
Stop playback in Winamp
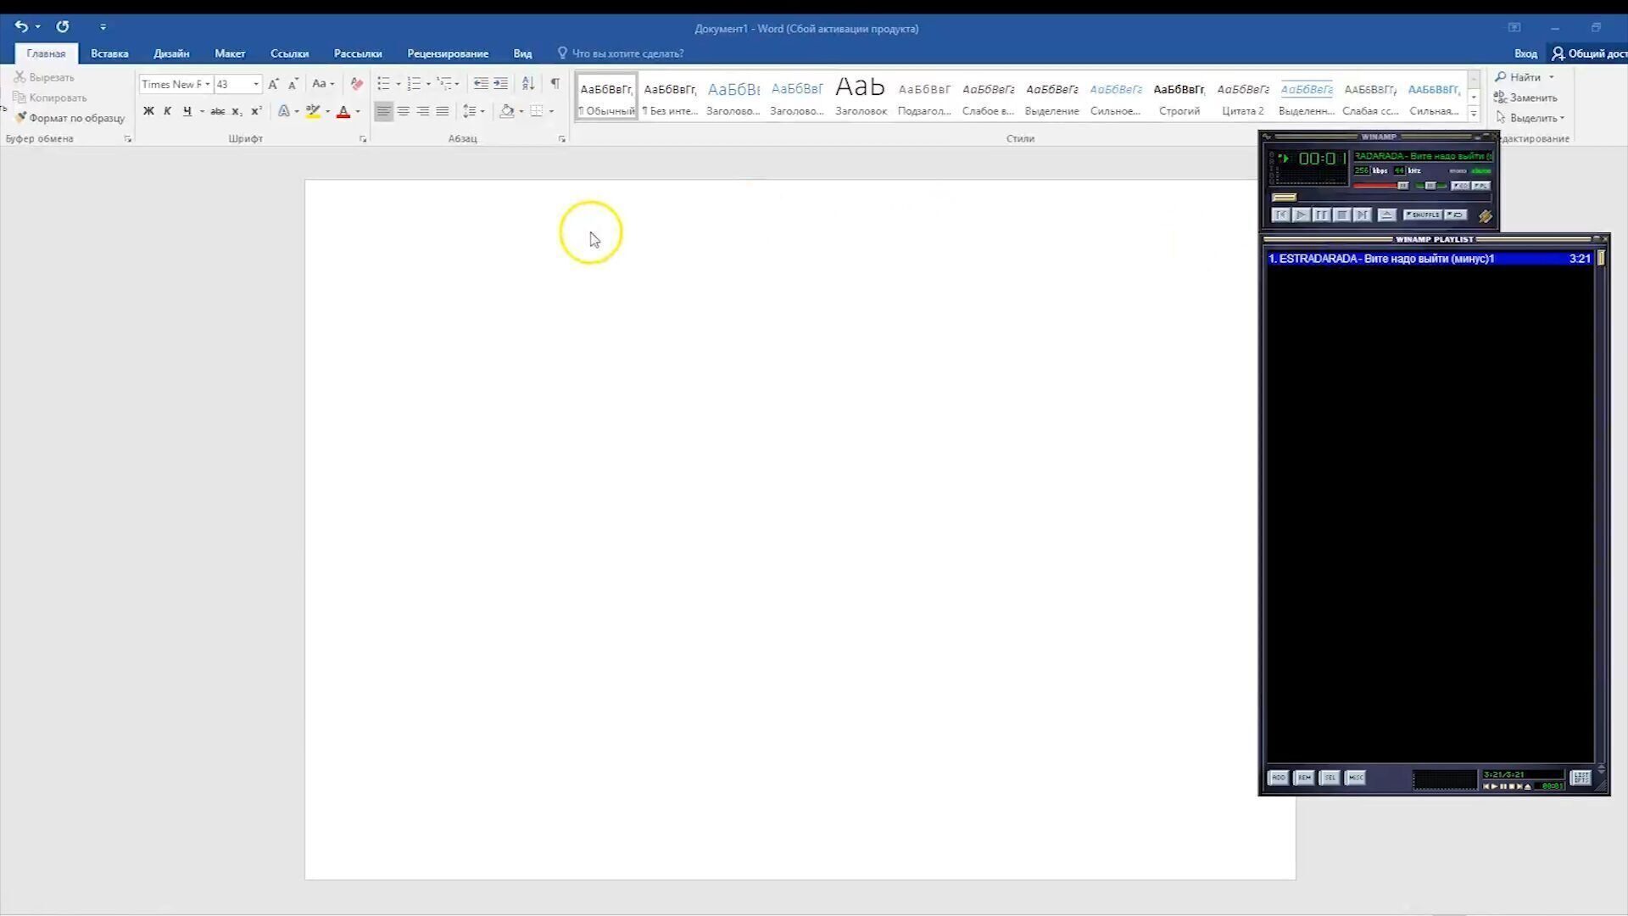[1341, 215]
